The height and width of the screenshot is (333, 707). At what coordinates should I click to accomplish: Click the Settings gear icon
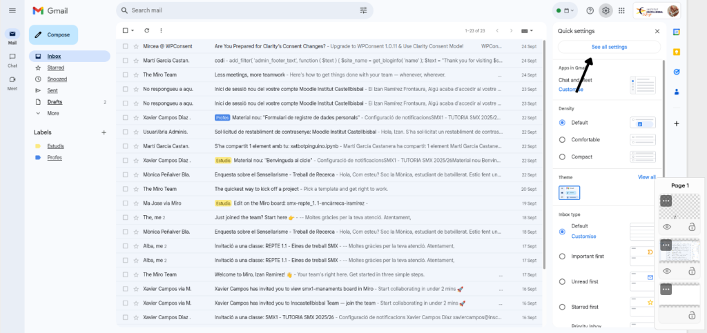[x=606, y=10]
